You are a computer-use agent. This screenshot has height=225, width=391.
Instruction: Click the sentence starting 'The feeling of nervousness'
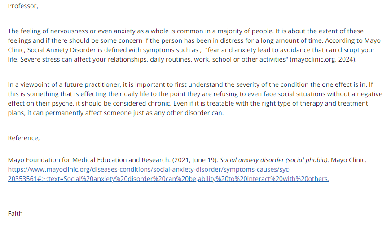[x=141, y=31]
